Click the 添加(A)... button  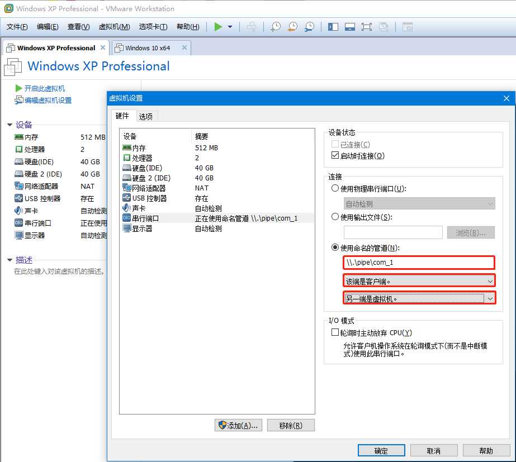click(x=238, y=425)
